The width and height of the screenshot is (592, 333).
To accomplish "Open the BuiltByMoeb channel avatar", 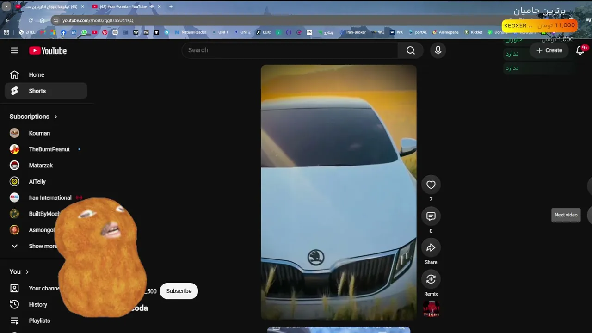I will 14,214.
